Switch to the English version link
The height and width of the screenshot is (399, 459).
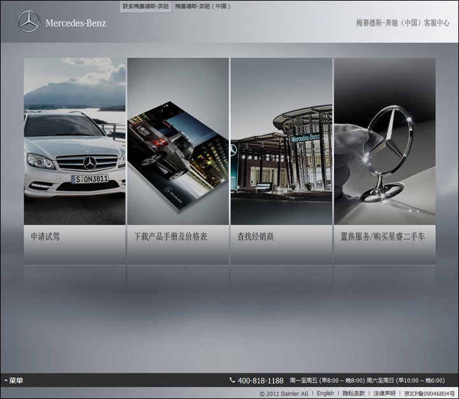[x=325, y=393]
